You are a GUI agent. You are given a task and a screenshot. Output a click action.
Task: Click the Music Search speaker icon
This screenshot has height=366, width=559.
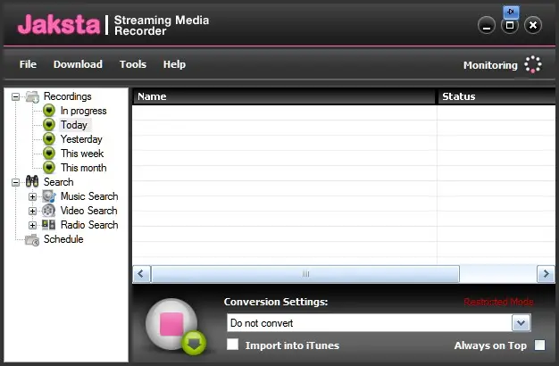pyautogui.click(x=49, y=196)
